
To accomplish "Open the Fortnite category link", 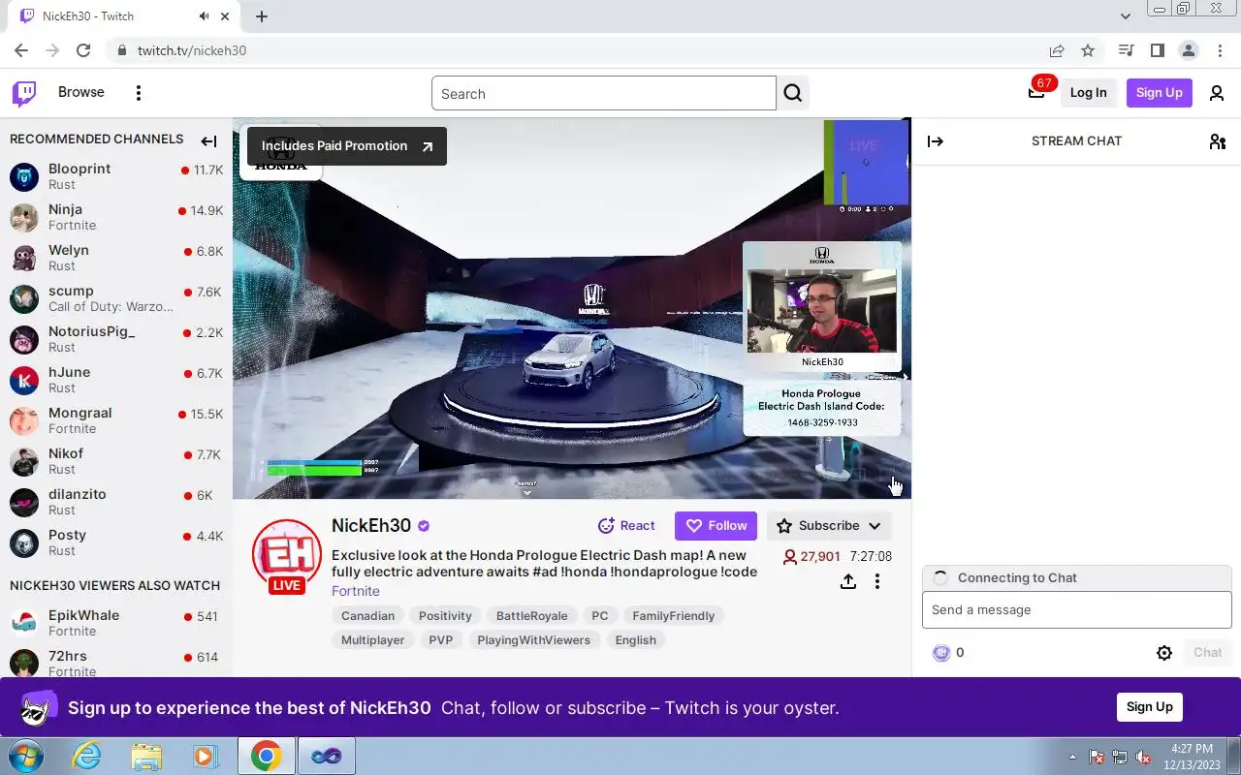I will [x=356, y=591].
